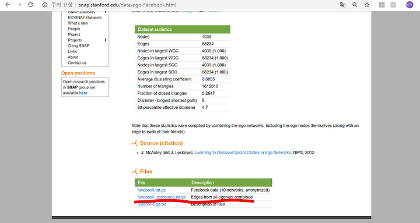Select Nodes in largest WCC row label
The width and height of the screenshot is (420, 223).
[x=157, y=51]
